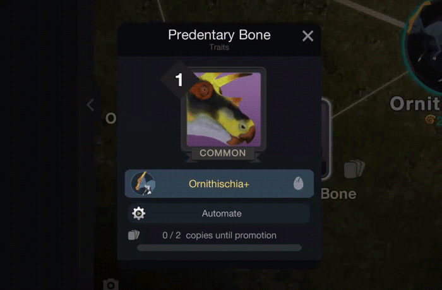Click the cards stack icon above Bone label
This screenshot has height=290, width=442.
tap(354, 169)
